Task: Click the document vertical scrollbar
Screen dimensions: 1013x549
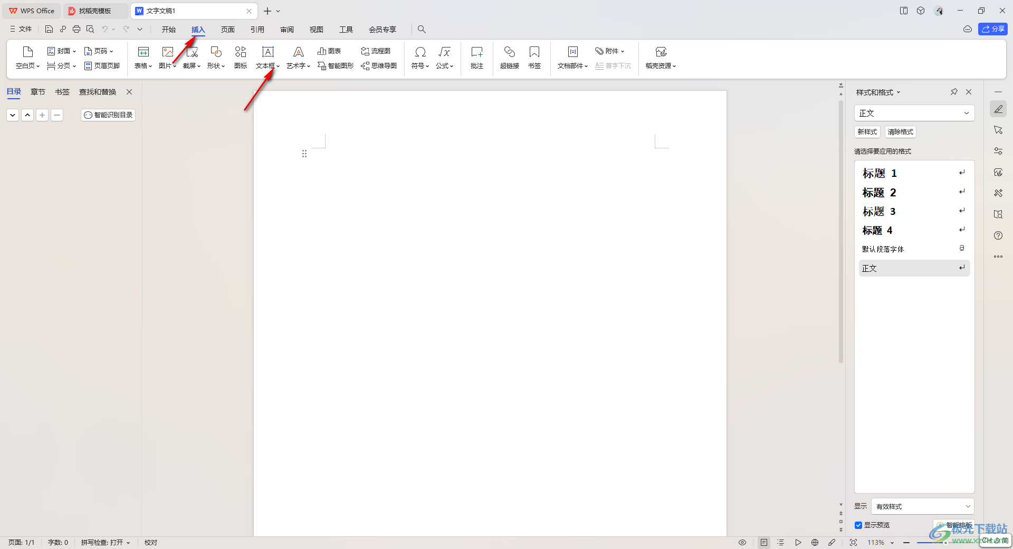Action: [x=841, y=232]
